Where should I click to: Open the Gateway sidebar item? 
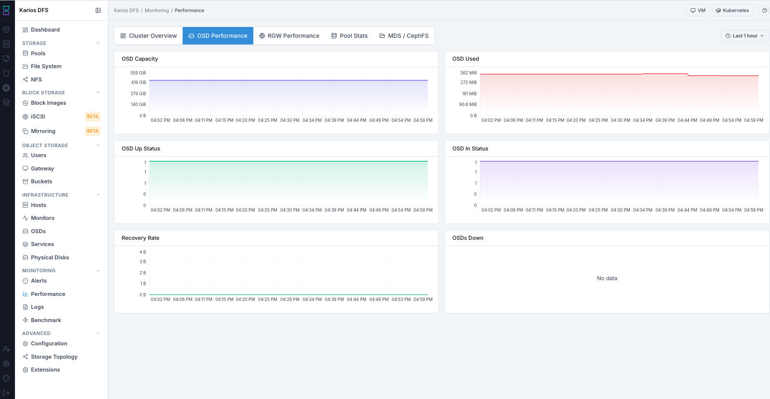click(x=62, y=169)
